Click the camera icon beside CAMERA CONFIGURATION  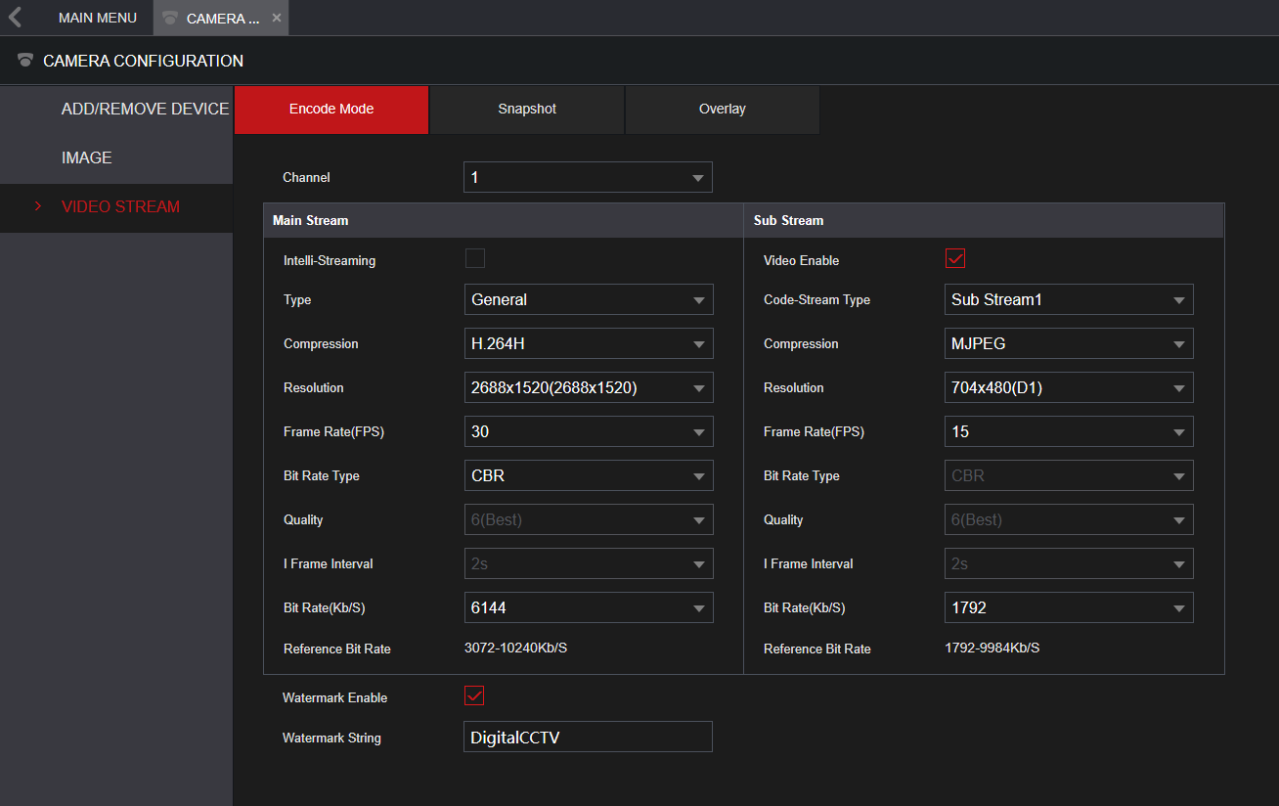pos(24,60)
